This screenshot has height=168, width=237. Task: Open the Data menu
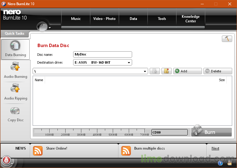tap(133, 19)
